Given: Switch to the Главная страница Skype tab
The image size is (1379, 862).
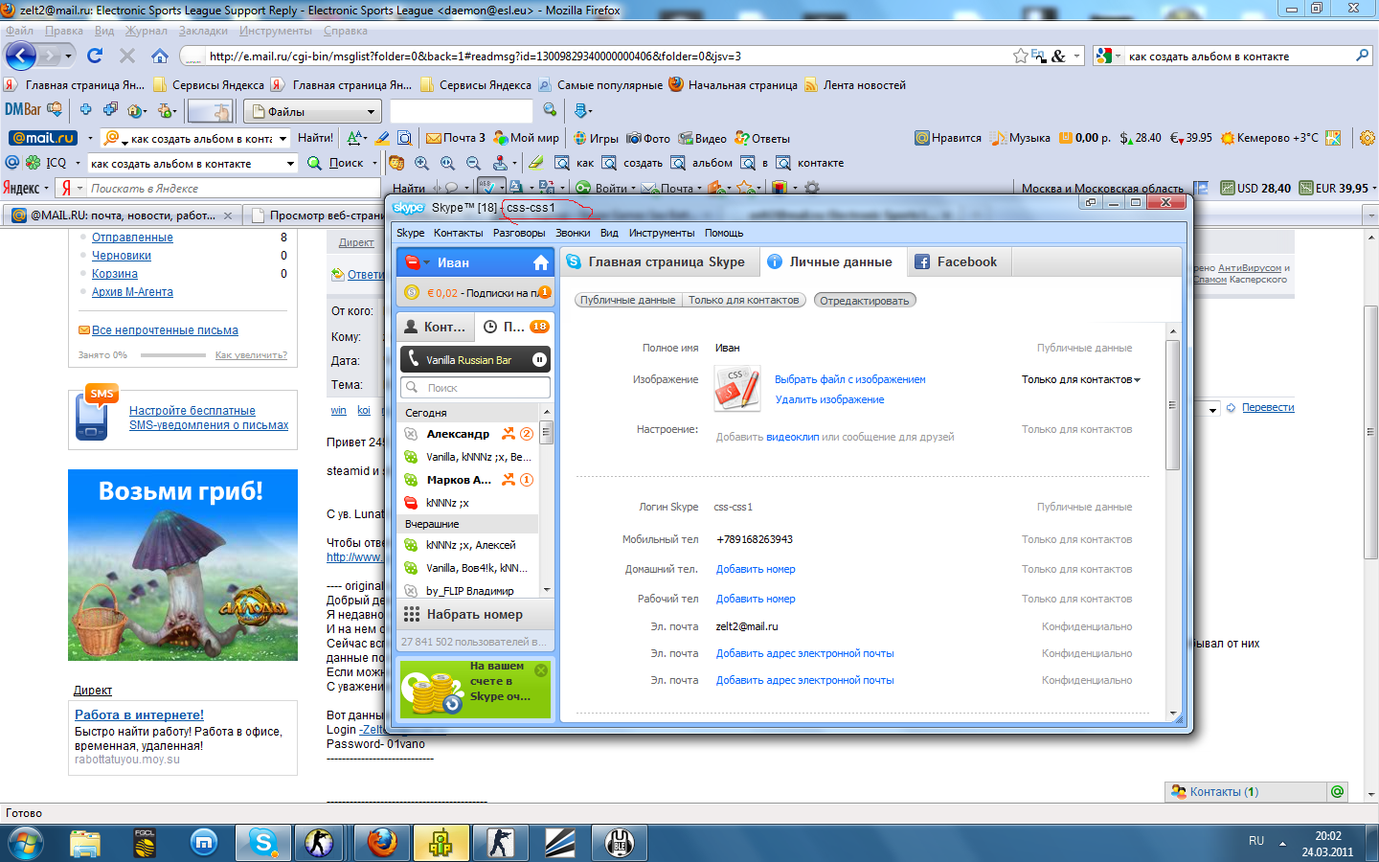Looking at the screenshot, I should click(659, 261).
